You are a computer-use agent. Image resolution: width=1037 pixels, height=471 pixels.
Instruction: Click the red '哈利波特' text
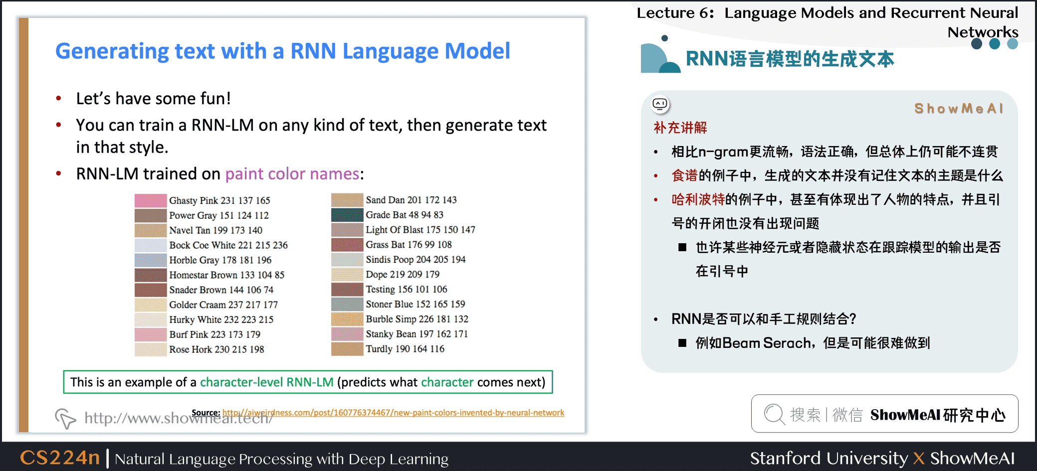coord(698,199)
